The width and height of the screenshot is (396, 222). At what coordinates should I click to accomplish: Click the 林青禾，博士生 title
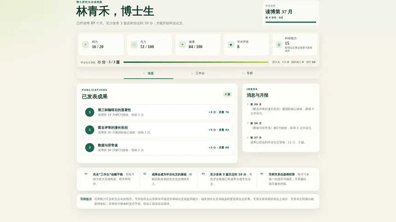[x=115, y=11]
